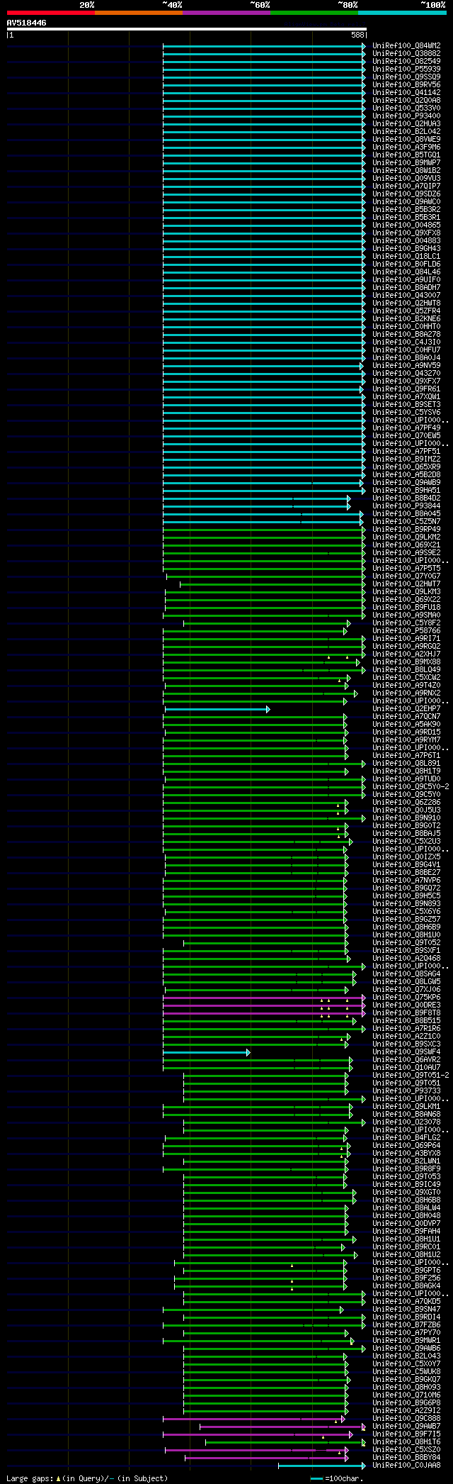This screenshot has width=453, height=1484.
Task: Click the hit label UniRef100_C0JAA8
Action: coord(406,1466)
